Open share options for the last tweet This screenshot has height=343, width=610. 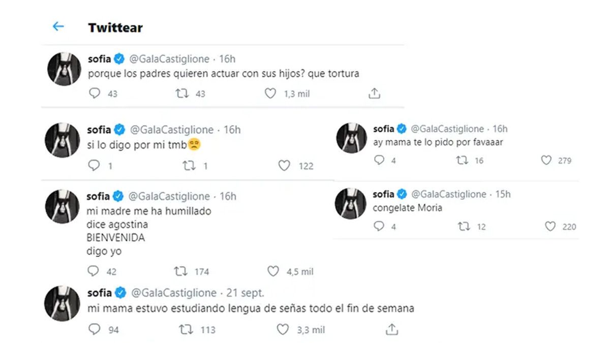pyautogui.click(x=392, y=329)
